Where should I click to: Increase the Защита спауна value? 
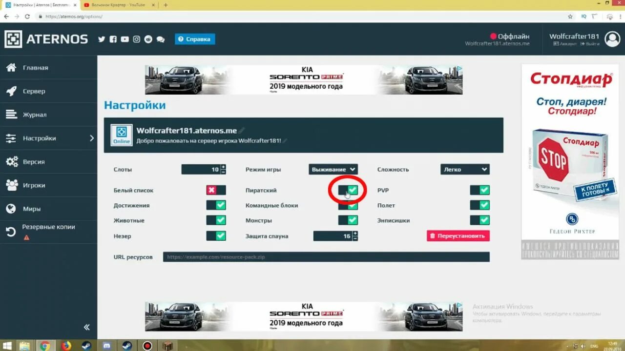355,234
